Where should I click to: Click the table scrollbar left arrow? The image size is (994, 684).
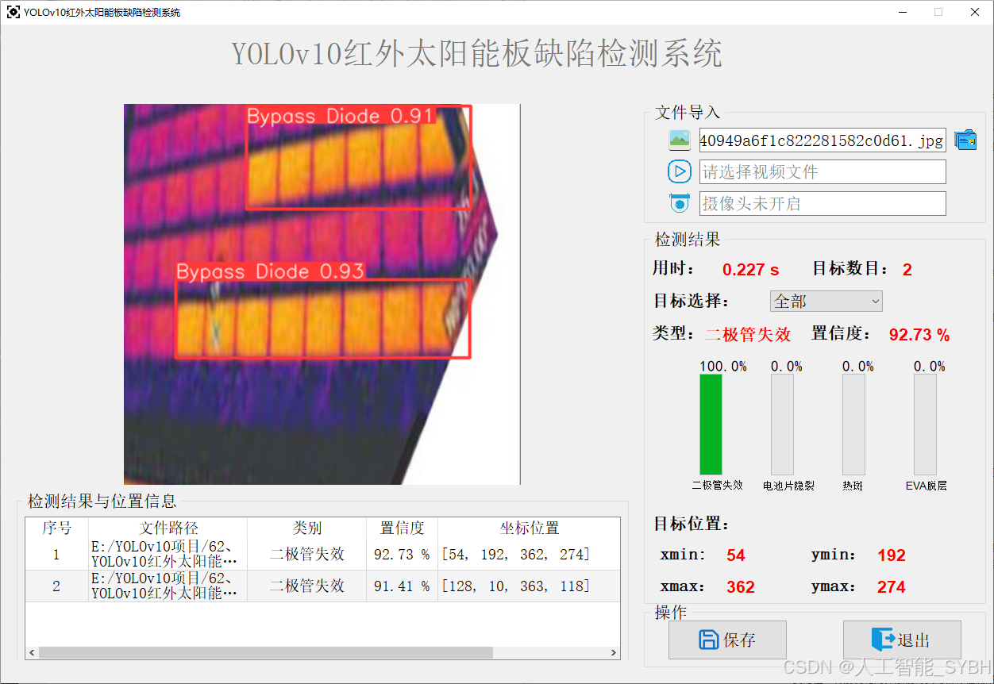(32, 652)
